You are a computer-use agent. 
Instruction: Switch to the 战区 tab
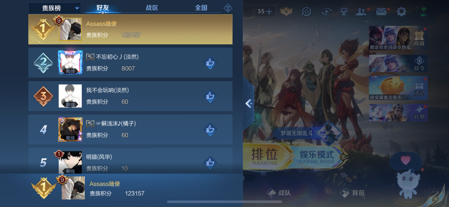click(152, 8)
